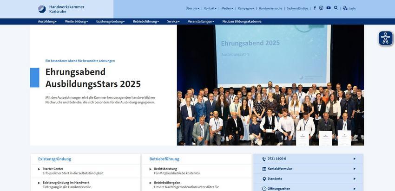Open the Veranstaltungen navigation menu
The height and width of the screenshot is (191, 395).
click(x=201, y=21)
